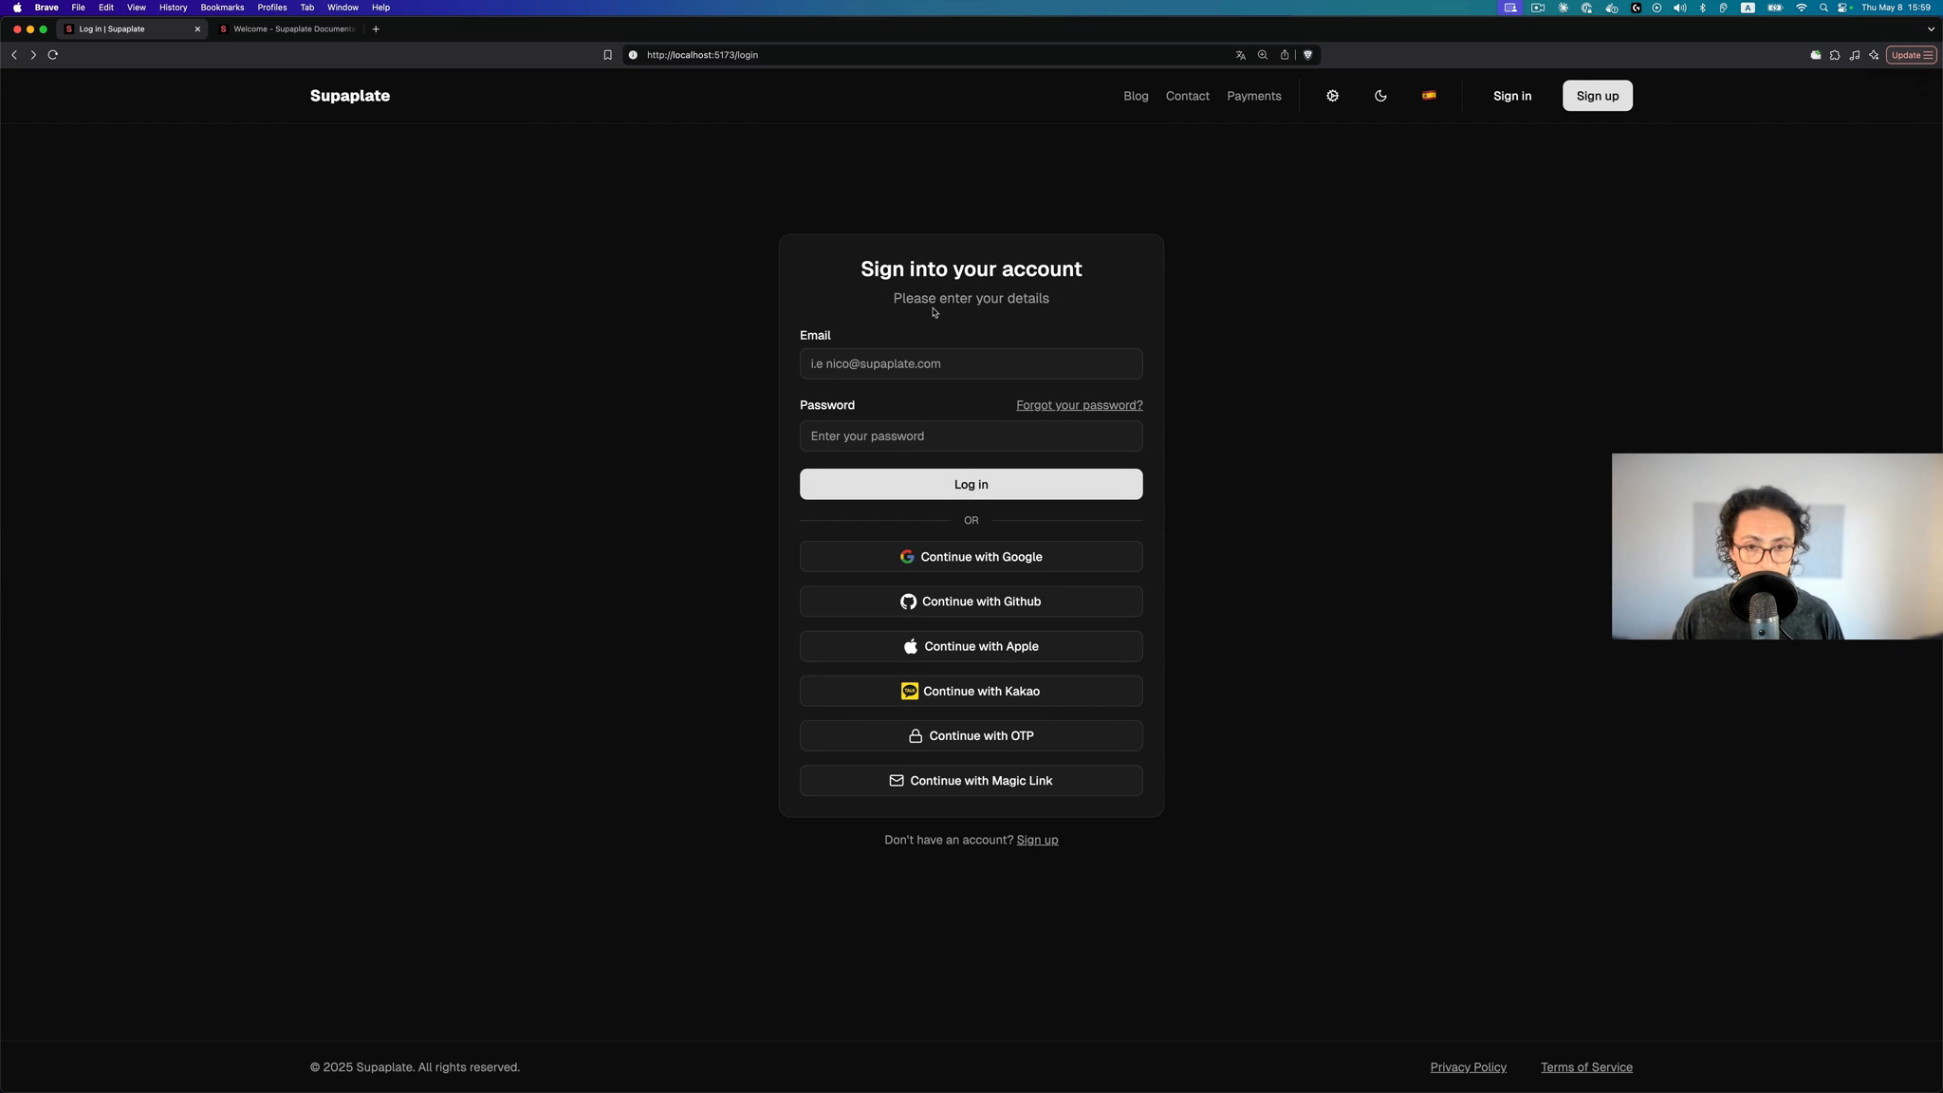The image size is (1943, 1093).
Task: Continue with Github sign-in
Action: point(971,602)
